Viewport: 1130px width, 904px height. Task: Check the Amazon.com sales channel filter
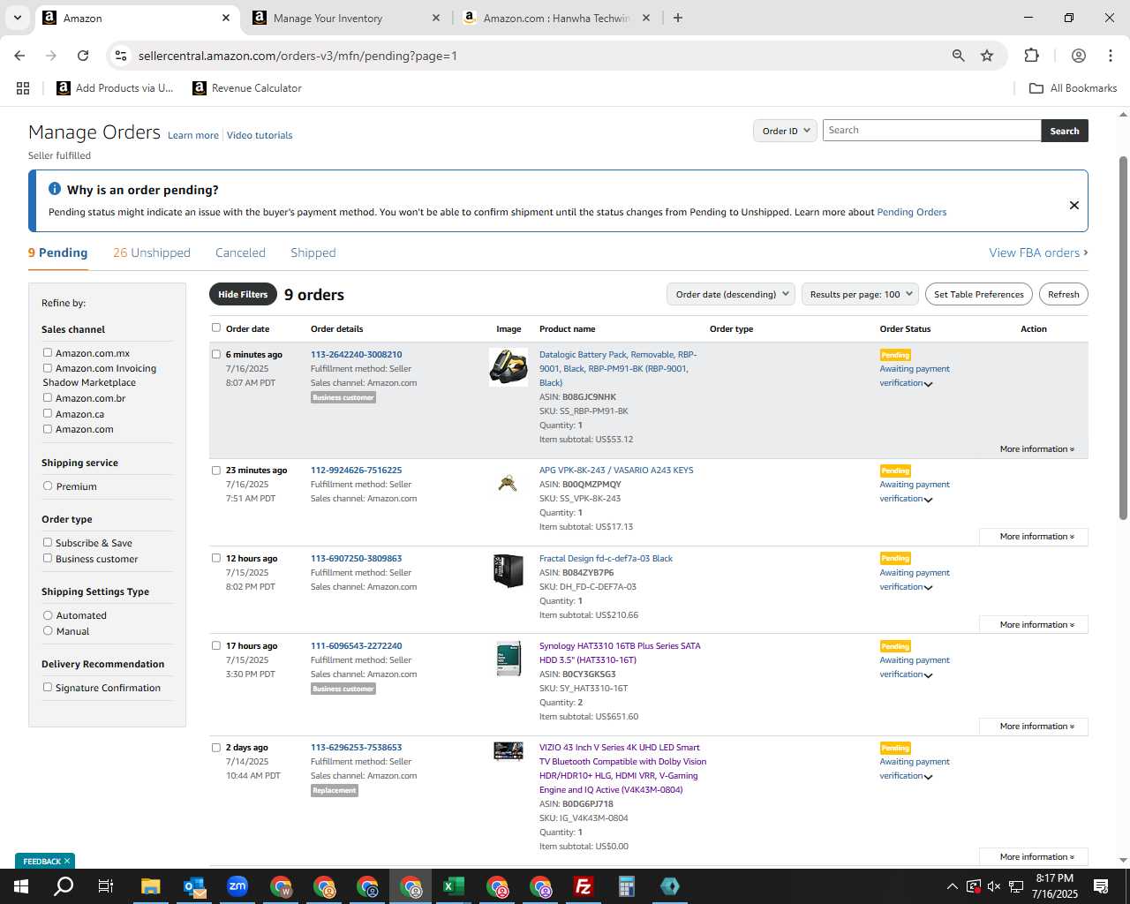pyautogui.click(x=48, y=428)
